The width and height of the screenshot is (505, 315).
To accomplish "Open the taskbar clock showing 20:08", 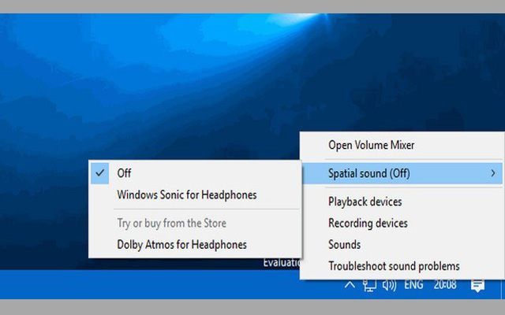I will pos(446,285).
